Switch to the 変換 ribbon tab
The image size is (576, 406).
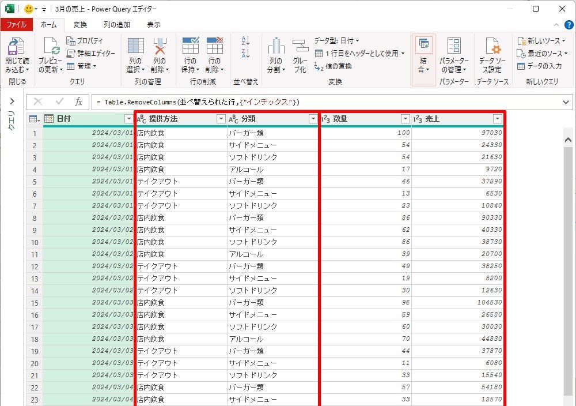click(80, 25)
